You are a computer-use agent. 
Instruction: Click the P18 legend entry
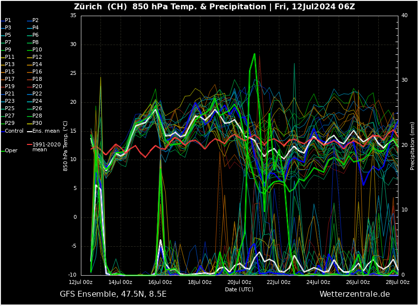[37, 79]
